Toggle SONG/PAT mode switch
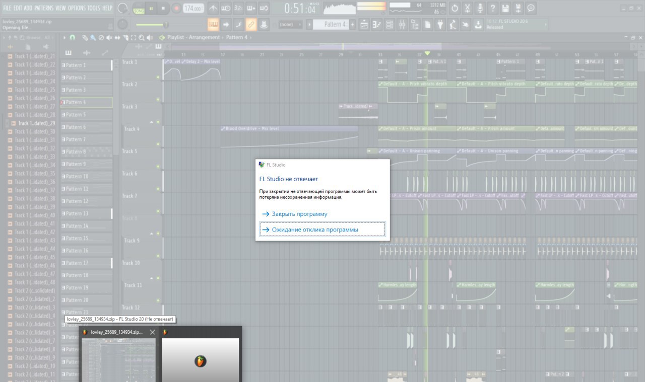The width and height of the screenshot is (645, 382). point(138,8)
